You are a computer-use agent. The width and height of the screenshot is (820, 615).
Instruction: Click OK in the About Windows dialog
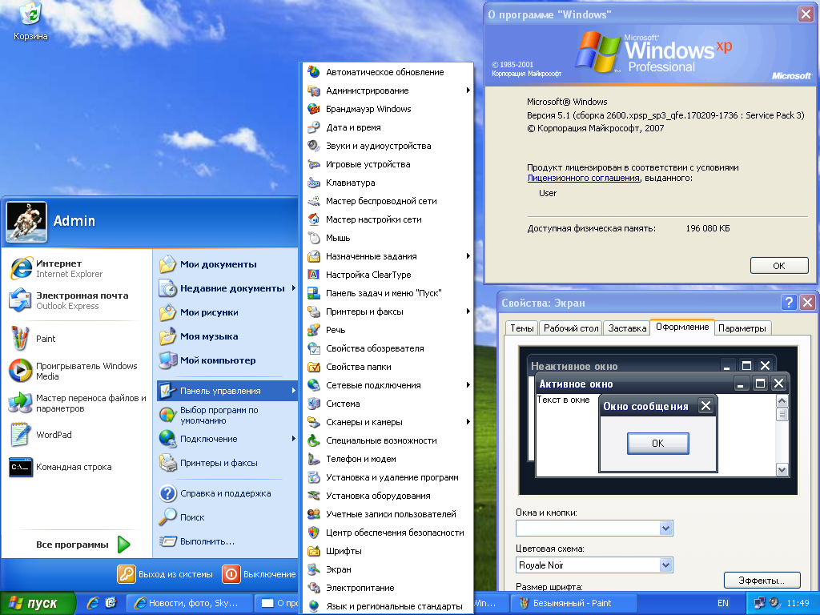pos(778,266)
